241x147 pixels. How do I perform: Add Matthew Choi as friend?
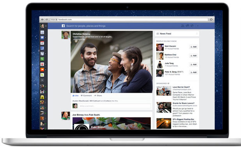(193, 55)
